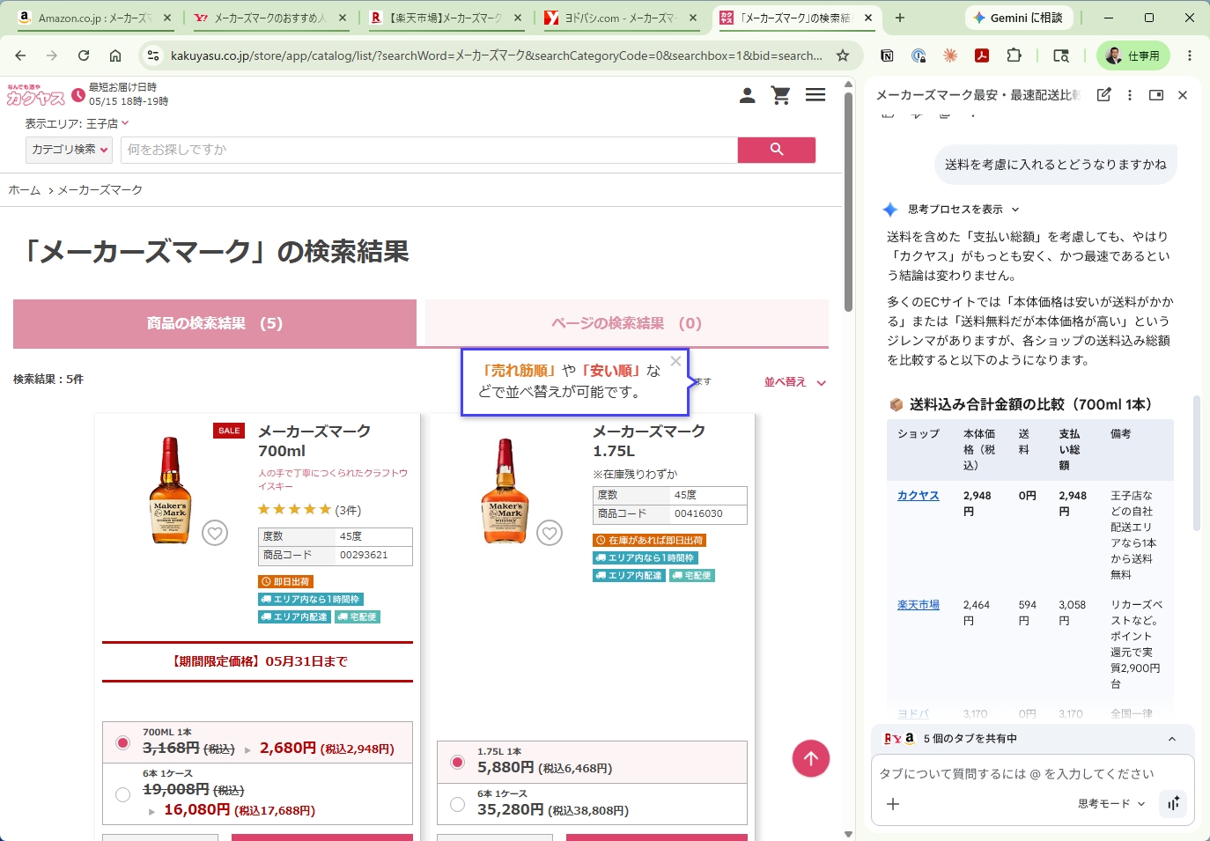Click Kakuyasu search input field
This screenshot has width=1210, height=841.
coord(429,150)
